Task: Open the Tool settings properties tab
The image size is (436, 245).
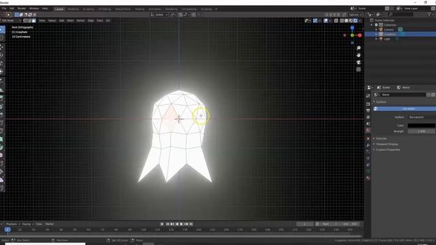Action: point(368,95)
